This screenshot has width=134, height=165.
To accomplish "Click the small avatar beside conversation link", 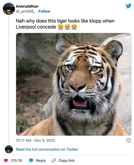I will (9, 149).
